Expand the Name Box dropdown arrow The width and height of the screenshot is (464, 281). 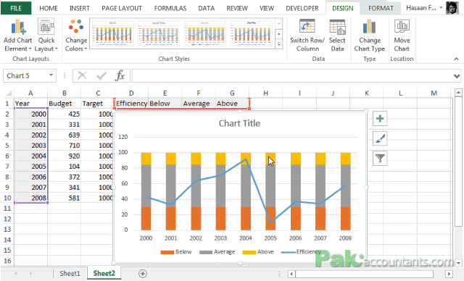[x=51, y=75]
